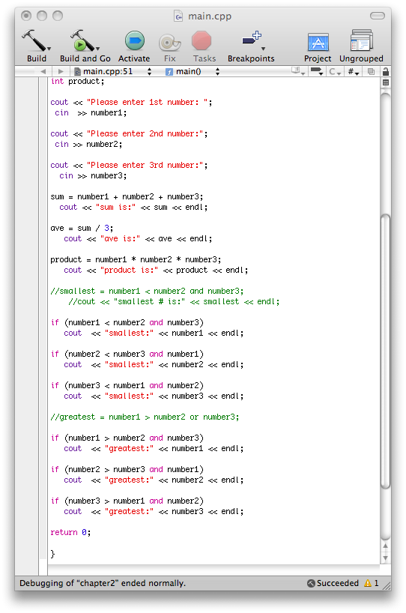Click the red Tasks stop icon
The height and width of the screenshot is (613, 406).
click(x=202, y=41)
